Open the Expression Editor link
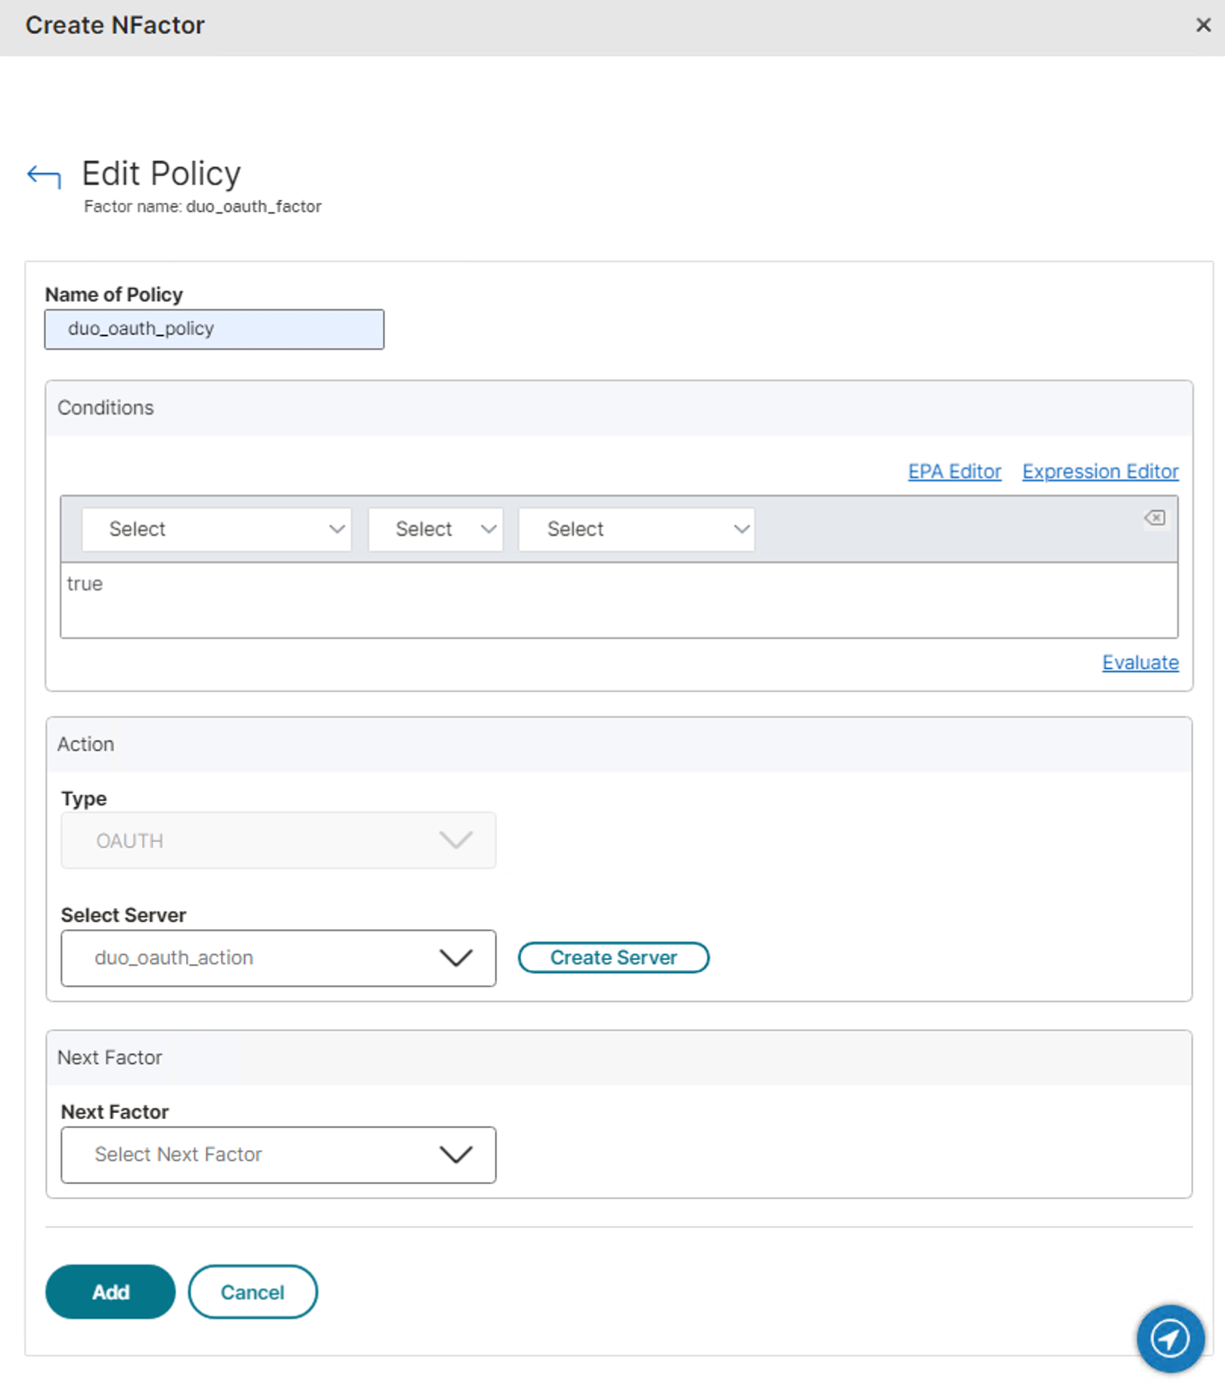 (x=1100, y=472)
